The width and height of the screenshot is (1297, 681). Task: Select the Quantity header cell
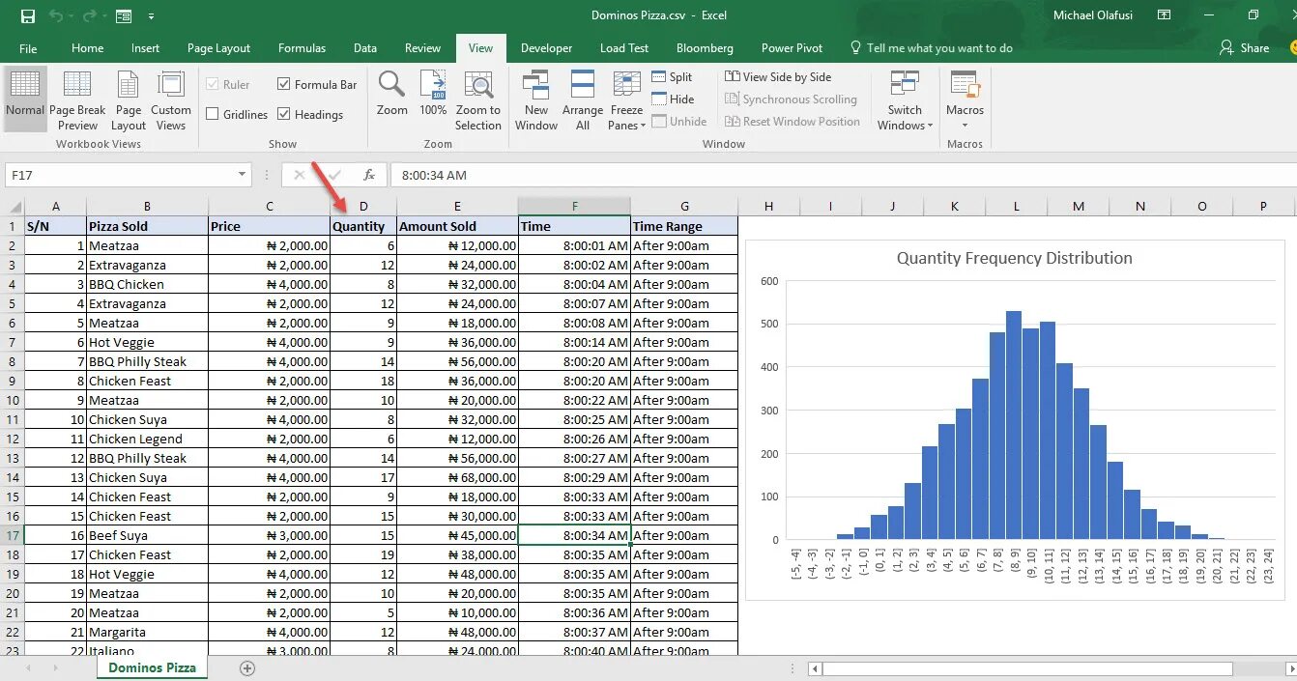[x=363, y=226]
